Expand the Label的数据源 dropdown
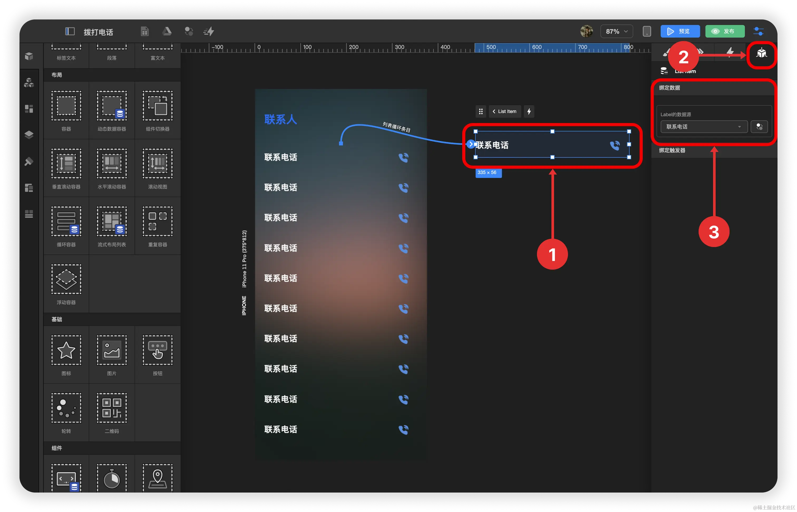This screenshot has width=797, height=512. 704,127
